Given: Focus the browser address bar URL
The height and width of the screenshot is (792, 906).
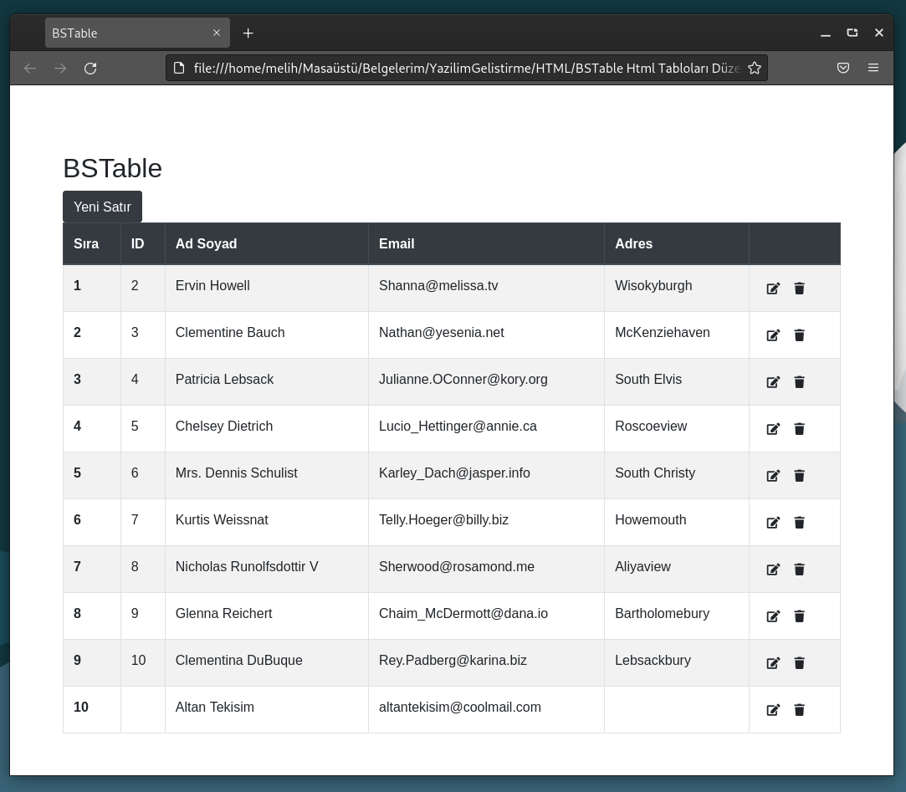Looking at the screenshot, I should click(466, 69).
